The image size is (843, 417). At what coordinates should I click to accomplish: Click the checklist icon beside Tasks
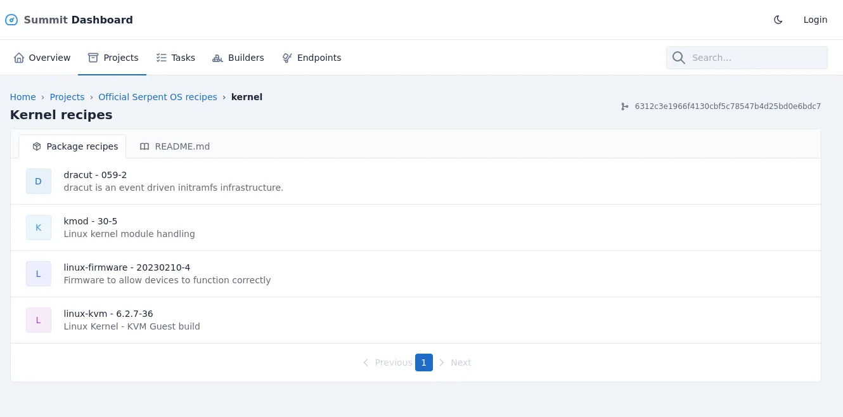coord(162,58)
